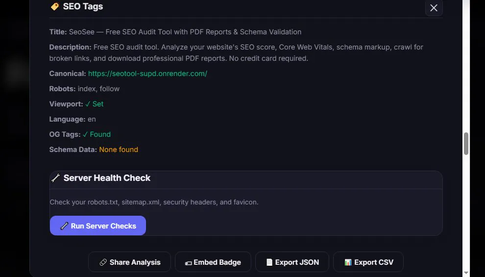Open the Embed Badge option

click(213, 262)
